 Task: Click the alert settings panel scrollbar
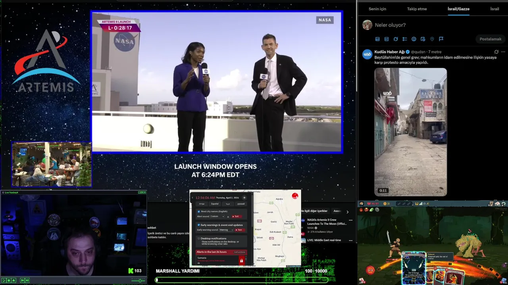point(252,211)
